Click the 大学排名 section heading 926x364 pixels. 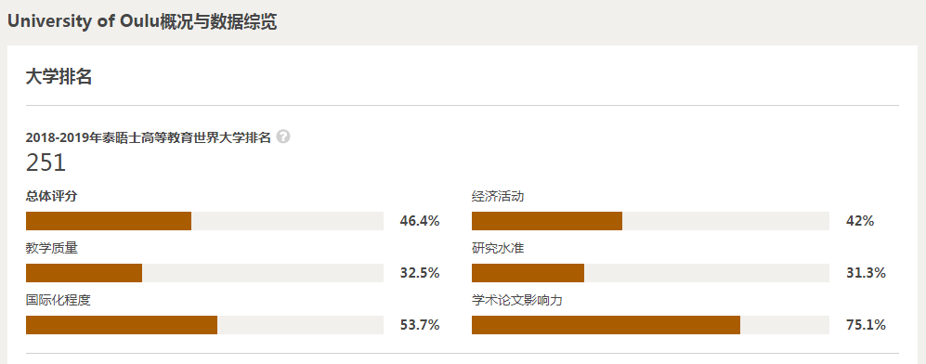[x=59, y=77]
